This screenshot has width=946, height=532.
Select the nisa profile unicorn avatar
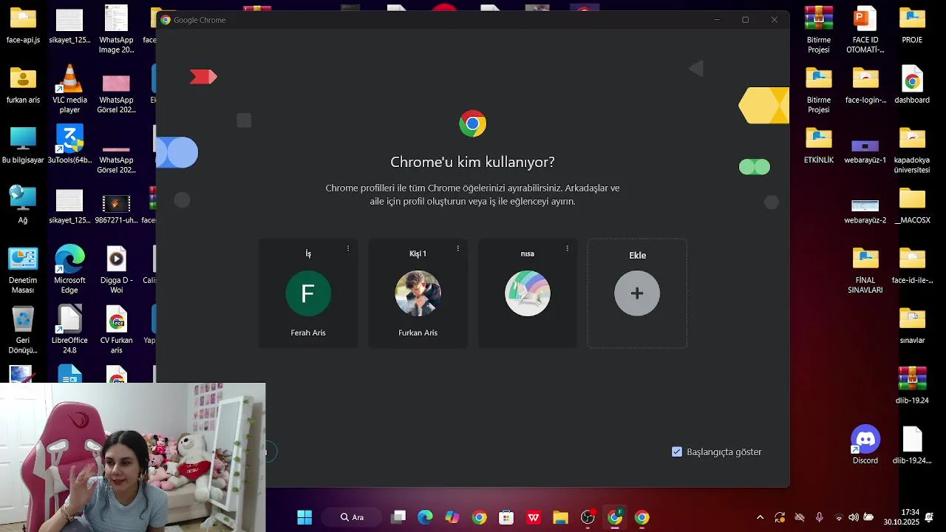point(528,293)
